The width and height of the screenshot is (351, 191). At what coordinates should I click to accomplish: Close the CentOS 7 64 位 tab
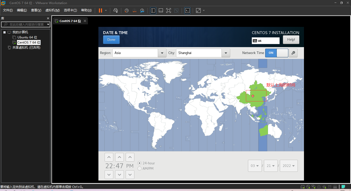[x=85, y=21]
